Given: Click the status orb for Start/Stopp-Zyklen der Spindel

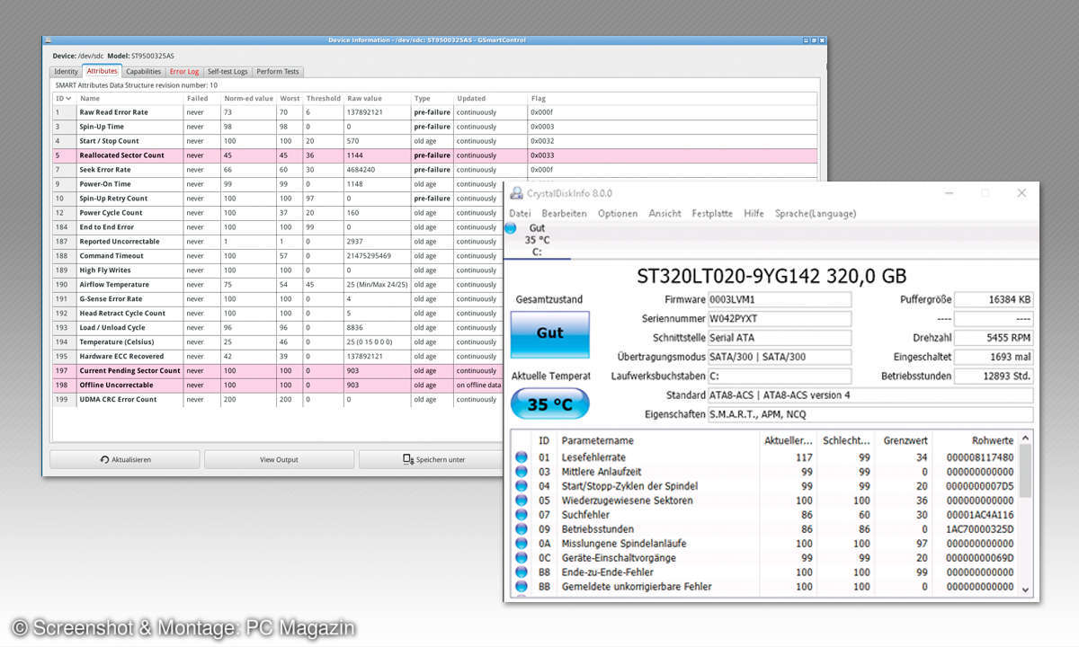Looking at the screenshot, I should click(522, 486).
